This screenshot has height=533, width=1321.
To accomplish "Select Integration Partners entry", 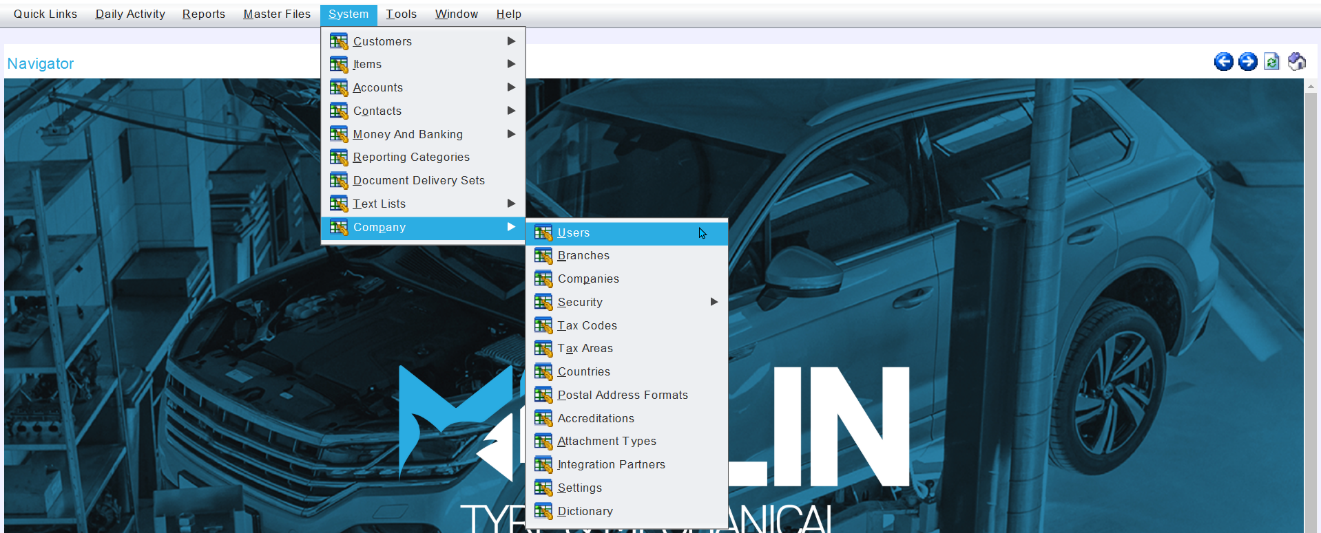I will click(627, 464).
